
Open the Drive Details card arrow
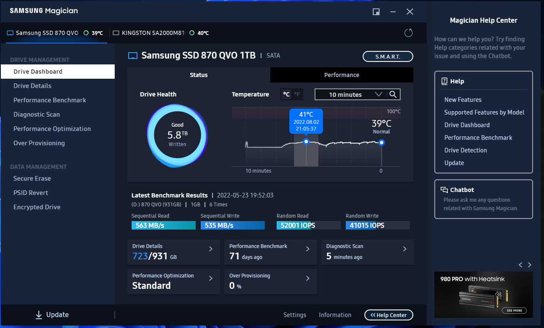211,249
